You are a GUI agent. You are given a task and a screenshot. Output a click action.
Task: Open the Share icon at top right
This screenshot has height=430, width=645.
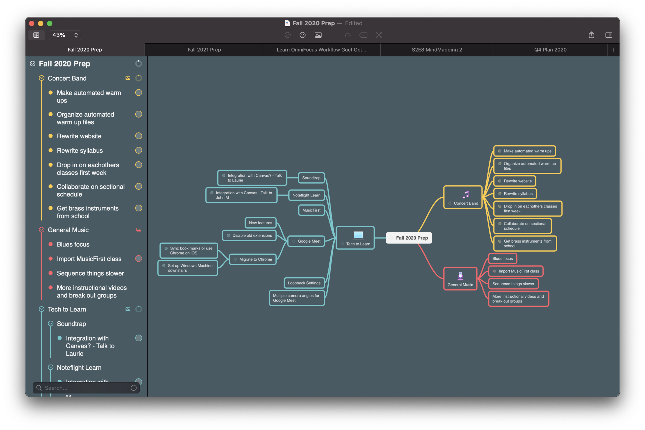point(592,35)
